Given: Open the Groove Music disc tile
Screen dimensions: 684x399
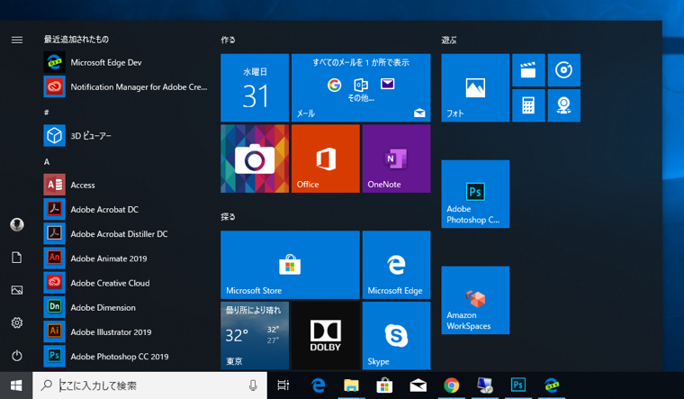Looking at the screenshot, I should pyautogui.click(x=564, y=70).
